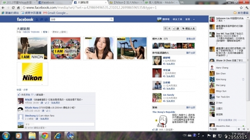Click the yellow car tagged thumbnail
This screenshot has width=250, height=140.
168,46
